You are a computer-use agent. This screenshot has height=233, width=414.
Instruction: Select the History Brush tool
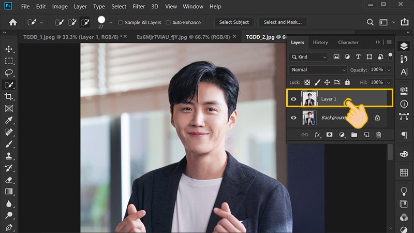pos(9,168)
